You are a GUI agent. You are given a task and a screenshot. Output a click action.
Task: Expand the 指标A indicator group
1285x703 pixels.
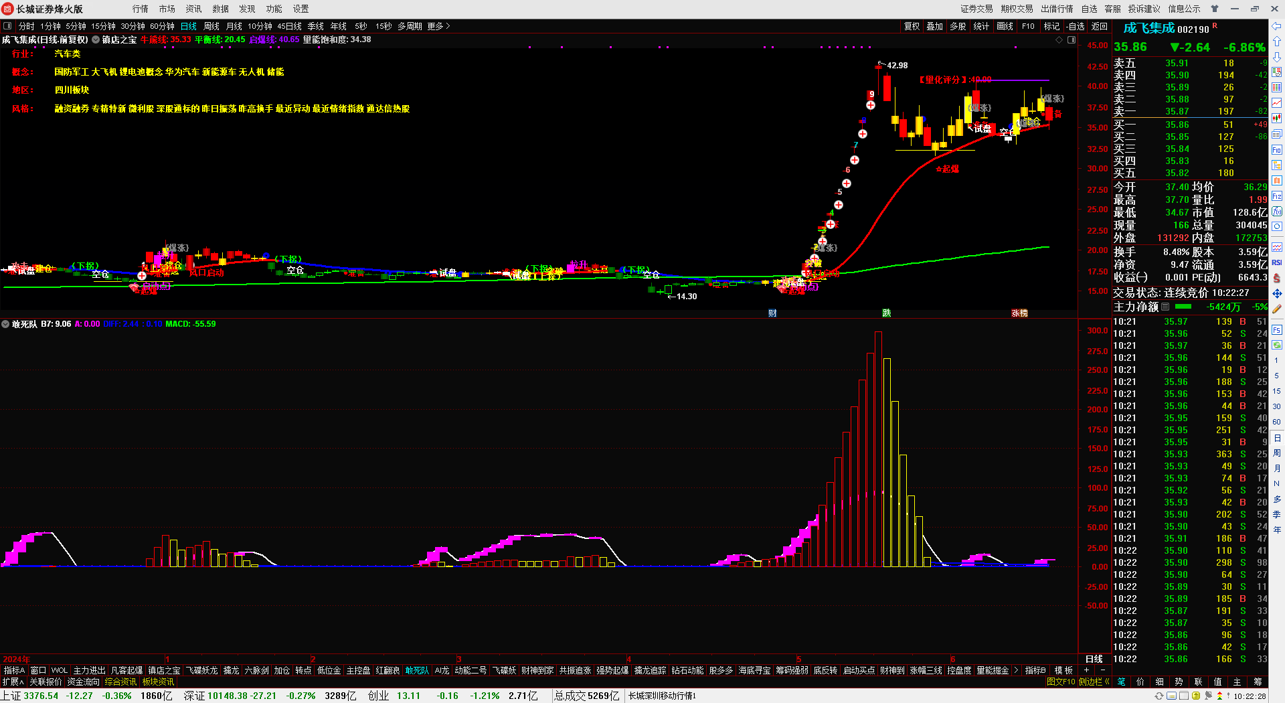click(14, 670)
